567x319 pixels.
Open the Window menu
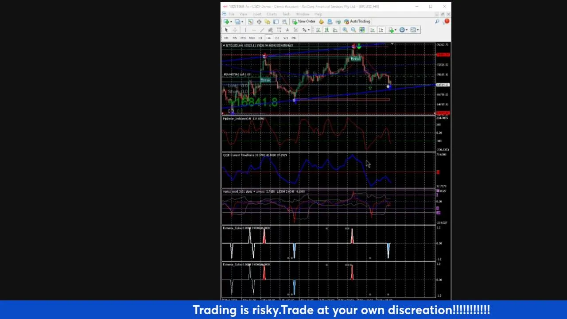click(303, 14)
